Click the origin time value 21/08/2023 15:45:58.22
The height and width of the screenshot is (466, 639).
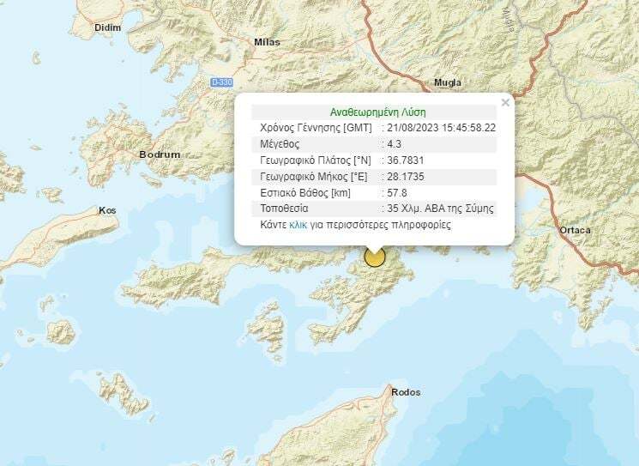pos(441,127)
